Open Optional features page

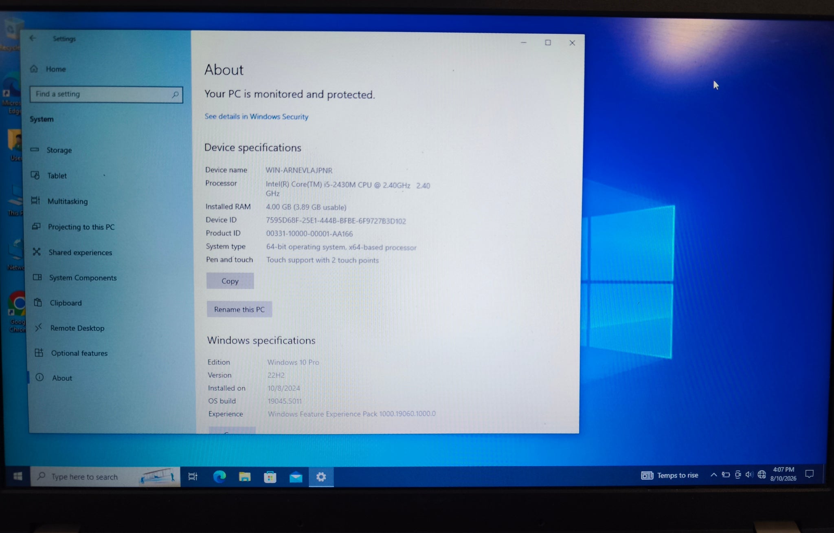(x=72, y=353)
